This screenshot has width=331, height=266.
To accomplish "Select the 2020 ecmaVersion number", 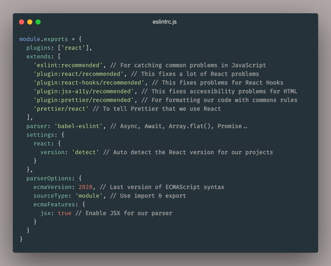I will tap(85, 187).
